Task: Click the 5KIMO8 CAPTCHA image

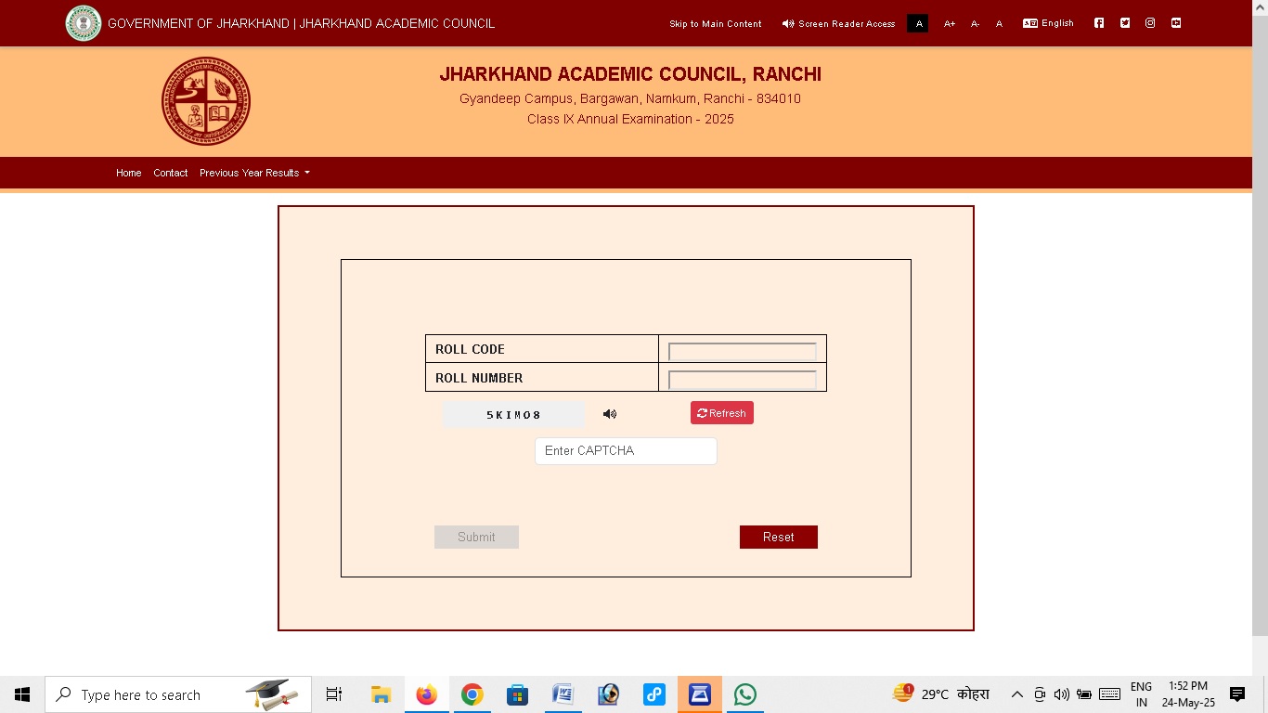Action: [x=514, y=415]
